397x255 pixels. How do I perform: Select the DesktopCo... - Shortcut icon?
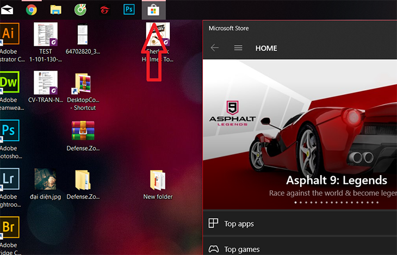(x=83, y=83)
